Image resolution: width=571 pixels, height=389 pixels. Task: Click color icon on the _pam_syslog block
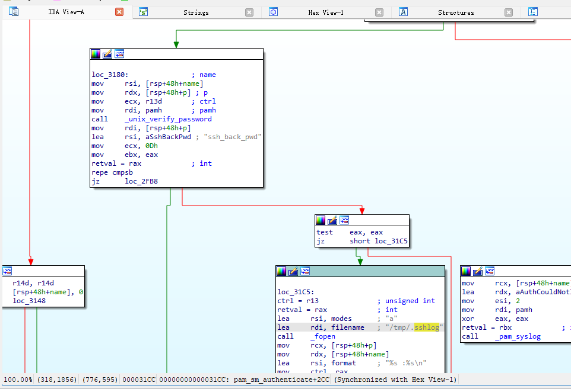click(466, 271)
